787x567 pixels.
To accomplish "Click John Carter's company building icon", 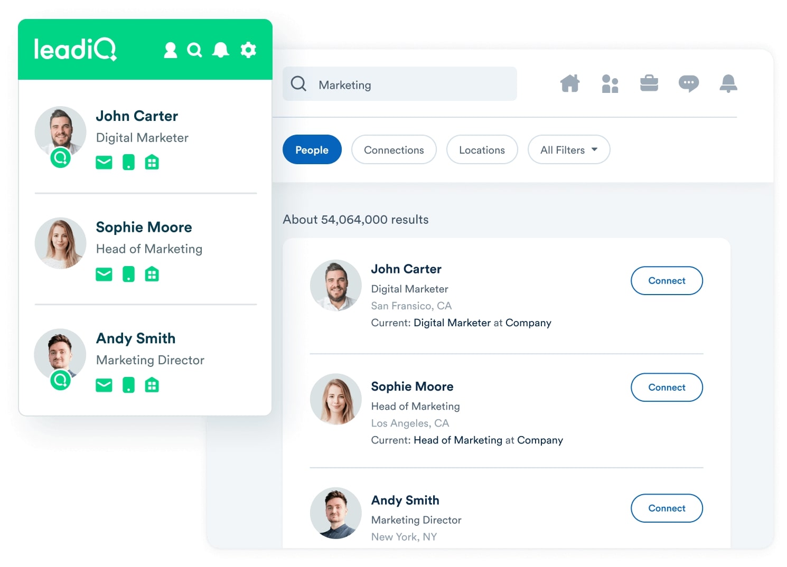I will [152, 163].
